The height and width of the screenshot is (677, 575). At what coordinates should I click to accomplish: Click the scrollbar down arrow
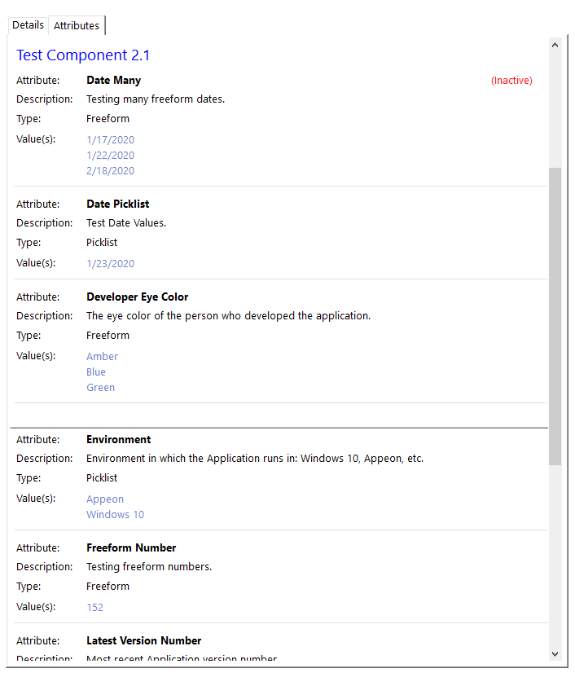coord(555,653)
